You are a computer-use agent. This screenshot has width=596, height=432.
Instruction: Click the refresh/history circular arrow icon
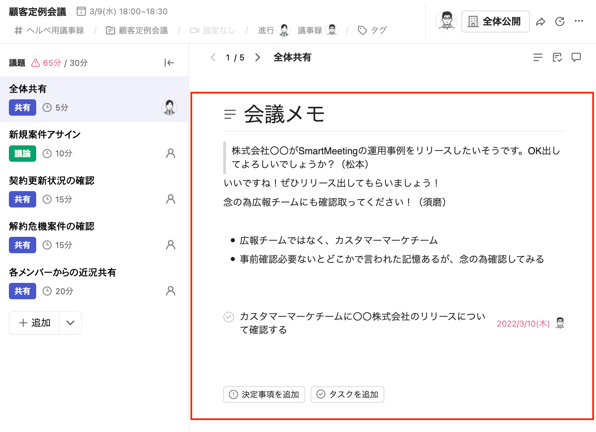pos(560,21)
